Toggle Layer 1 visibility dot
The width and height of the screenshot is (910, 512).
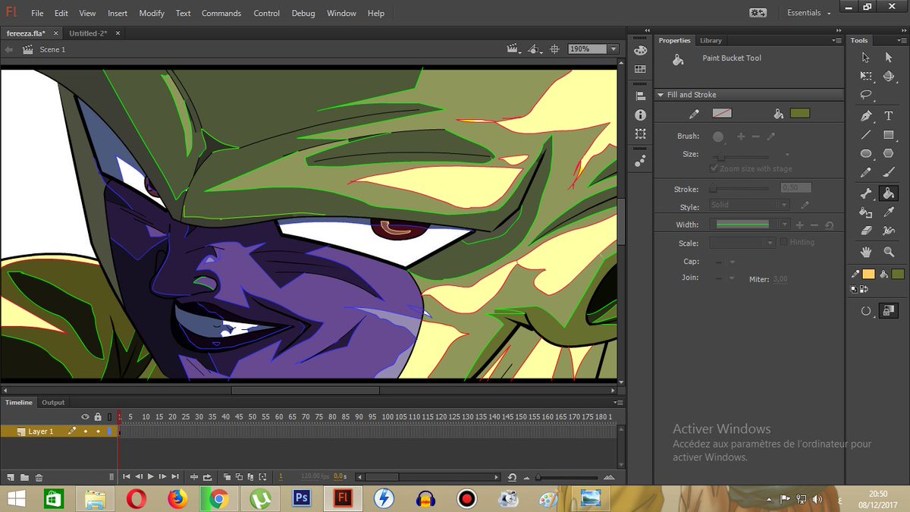(x=85, y=432)
